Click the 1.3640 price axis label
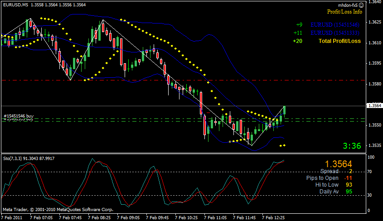Viewport: 383px width, 221px height. pyautogui.click(x=374, y=2)
